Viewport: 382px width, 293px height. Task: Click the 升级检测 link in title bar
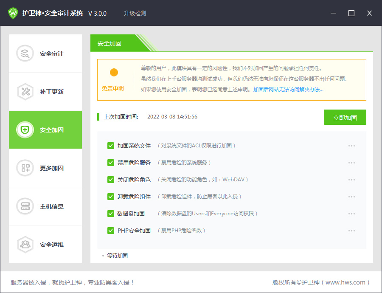point(135,13)
